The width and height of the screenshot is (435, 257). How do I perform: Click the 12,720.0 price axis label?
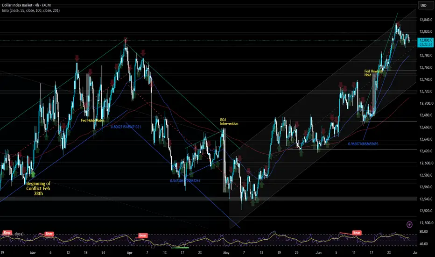426,91
